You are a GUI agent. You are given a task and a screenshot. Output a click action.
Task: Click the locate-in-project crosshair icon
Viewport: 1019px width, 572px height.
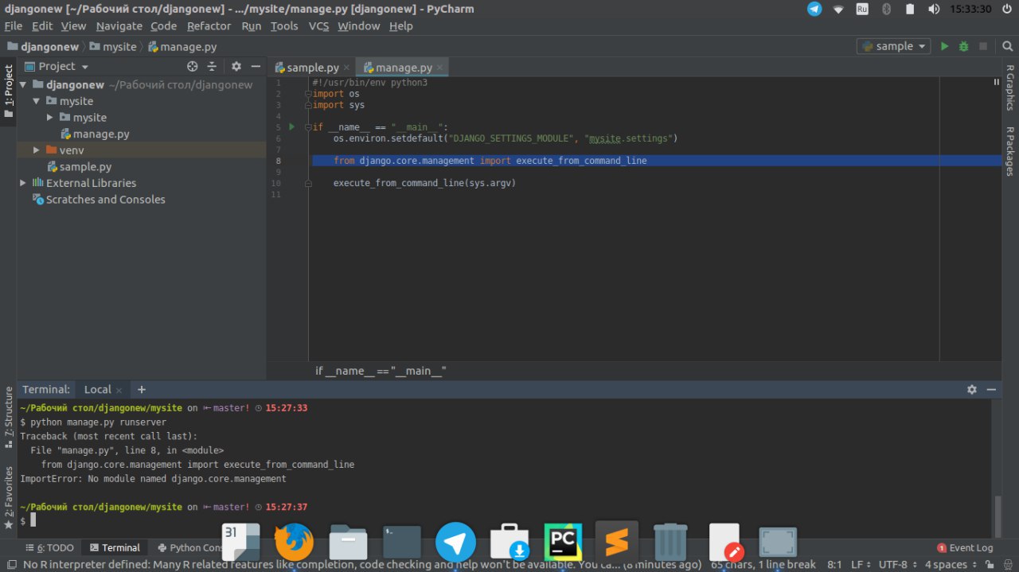click(192, 67)
